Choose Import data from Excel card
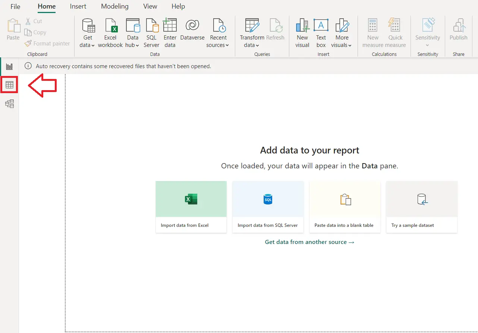 tap(191, 207)
